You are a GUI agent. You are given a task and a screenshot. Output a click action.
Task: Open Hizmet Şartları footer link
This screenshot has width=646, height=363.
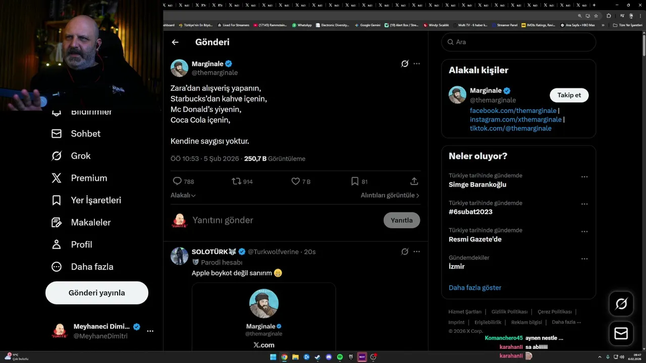tap(465, 312)
